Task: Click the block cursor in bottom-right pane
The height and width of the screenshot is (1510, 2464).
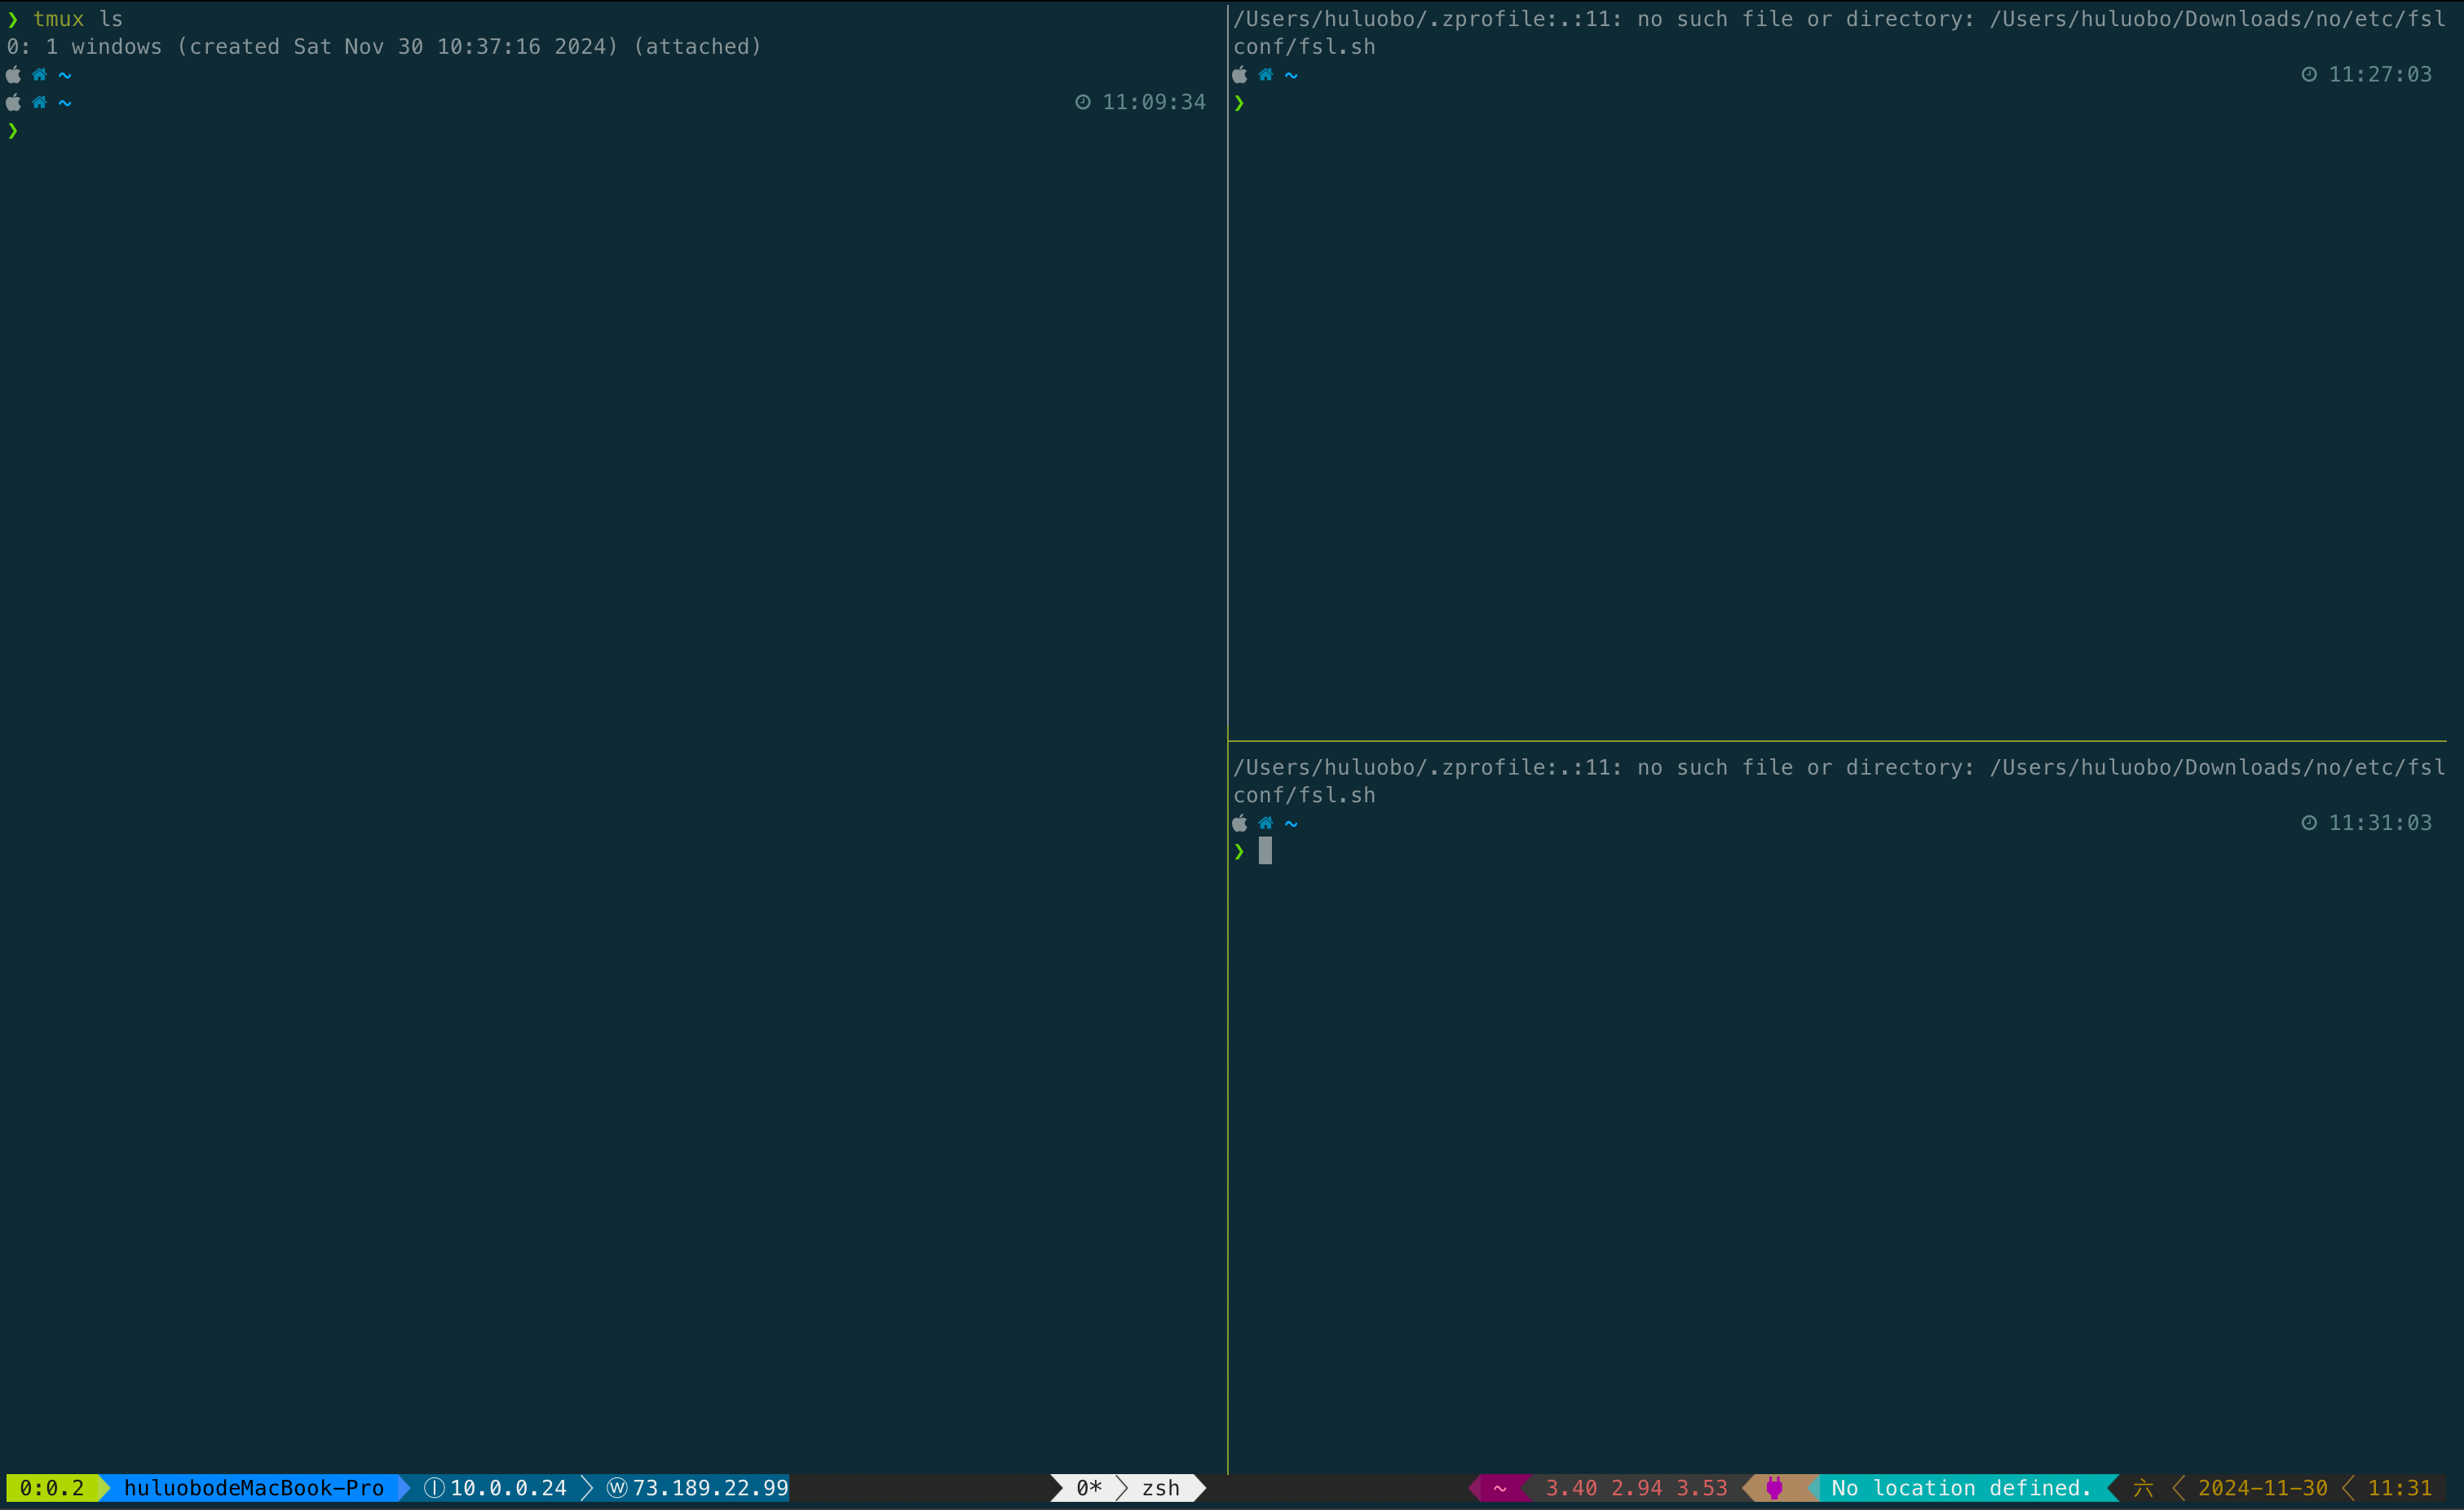Action: click(1265, 850)
